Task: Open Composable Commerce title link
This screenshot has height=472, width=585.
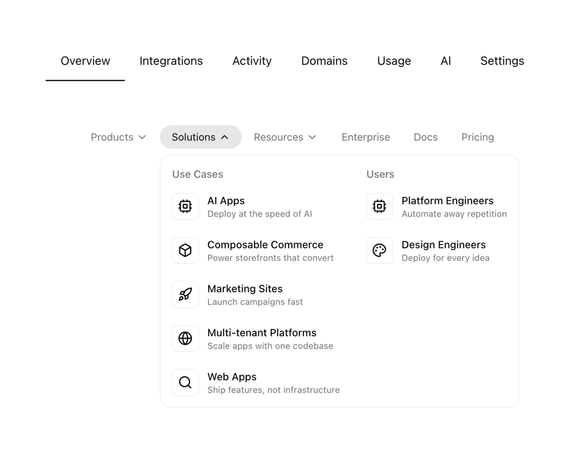Action: (265, 245)
